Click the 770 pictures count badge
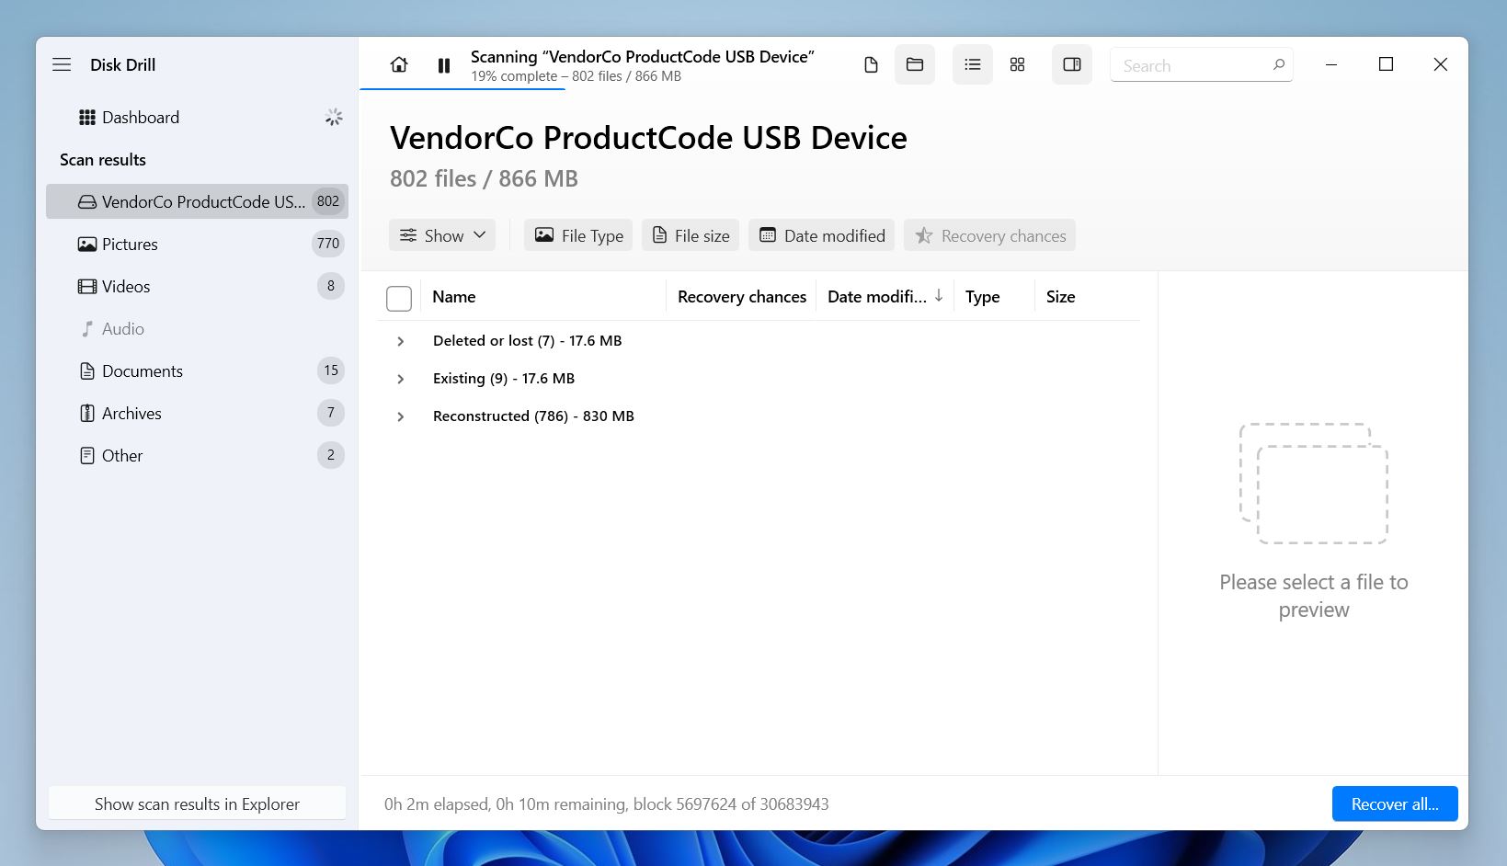This screenshot has height=866, width=1507. (328, 244)
